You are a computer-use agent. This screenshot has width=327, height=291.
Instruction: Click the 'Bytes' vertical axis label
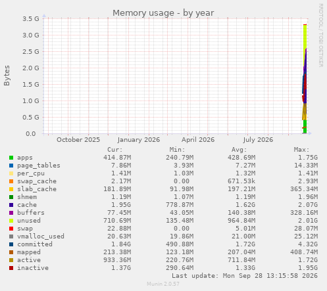7,76
